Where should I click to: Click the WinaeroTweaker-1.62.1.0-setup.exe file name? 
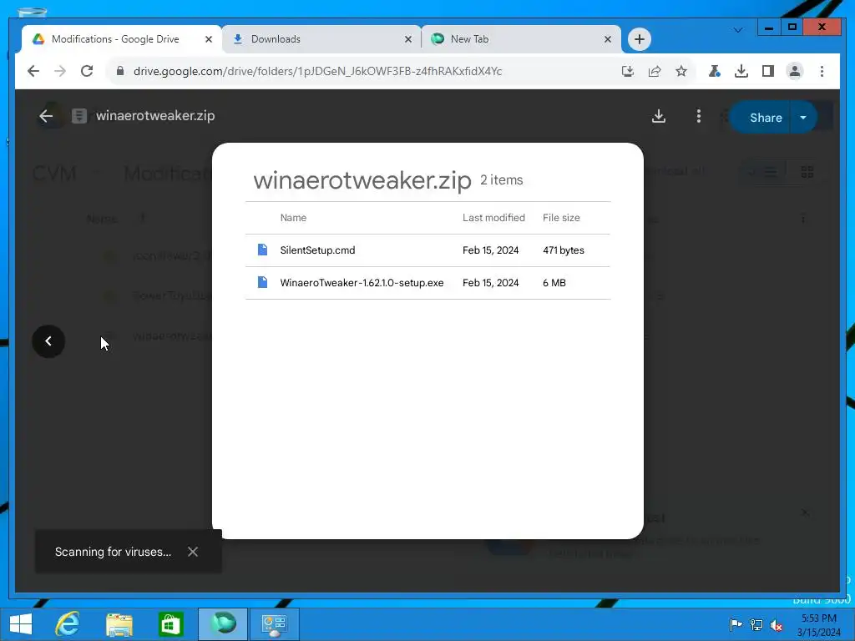(x=362, y=283)
